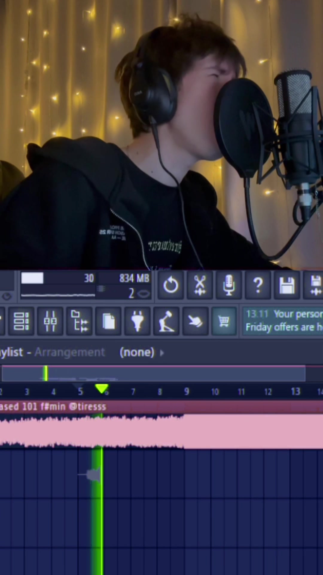
Task: Click the playlist overview scrollbar strip
Action: click(153, 374)
